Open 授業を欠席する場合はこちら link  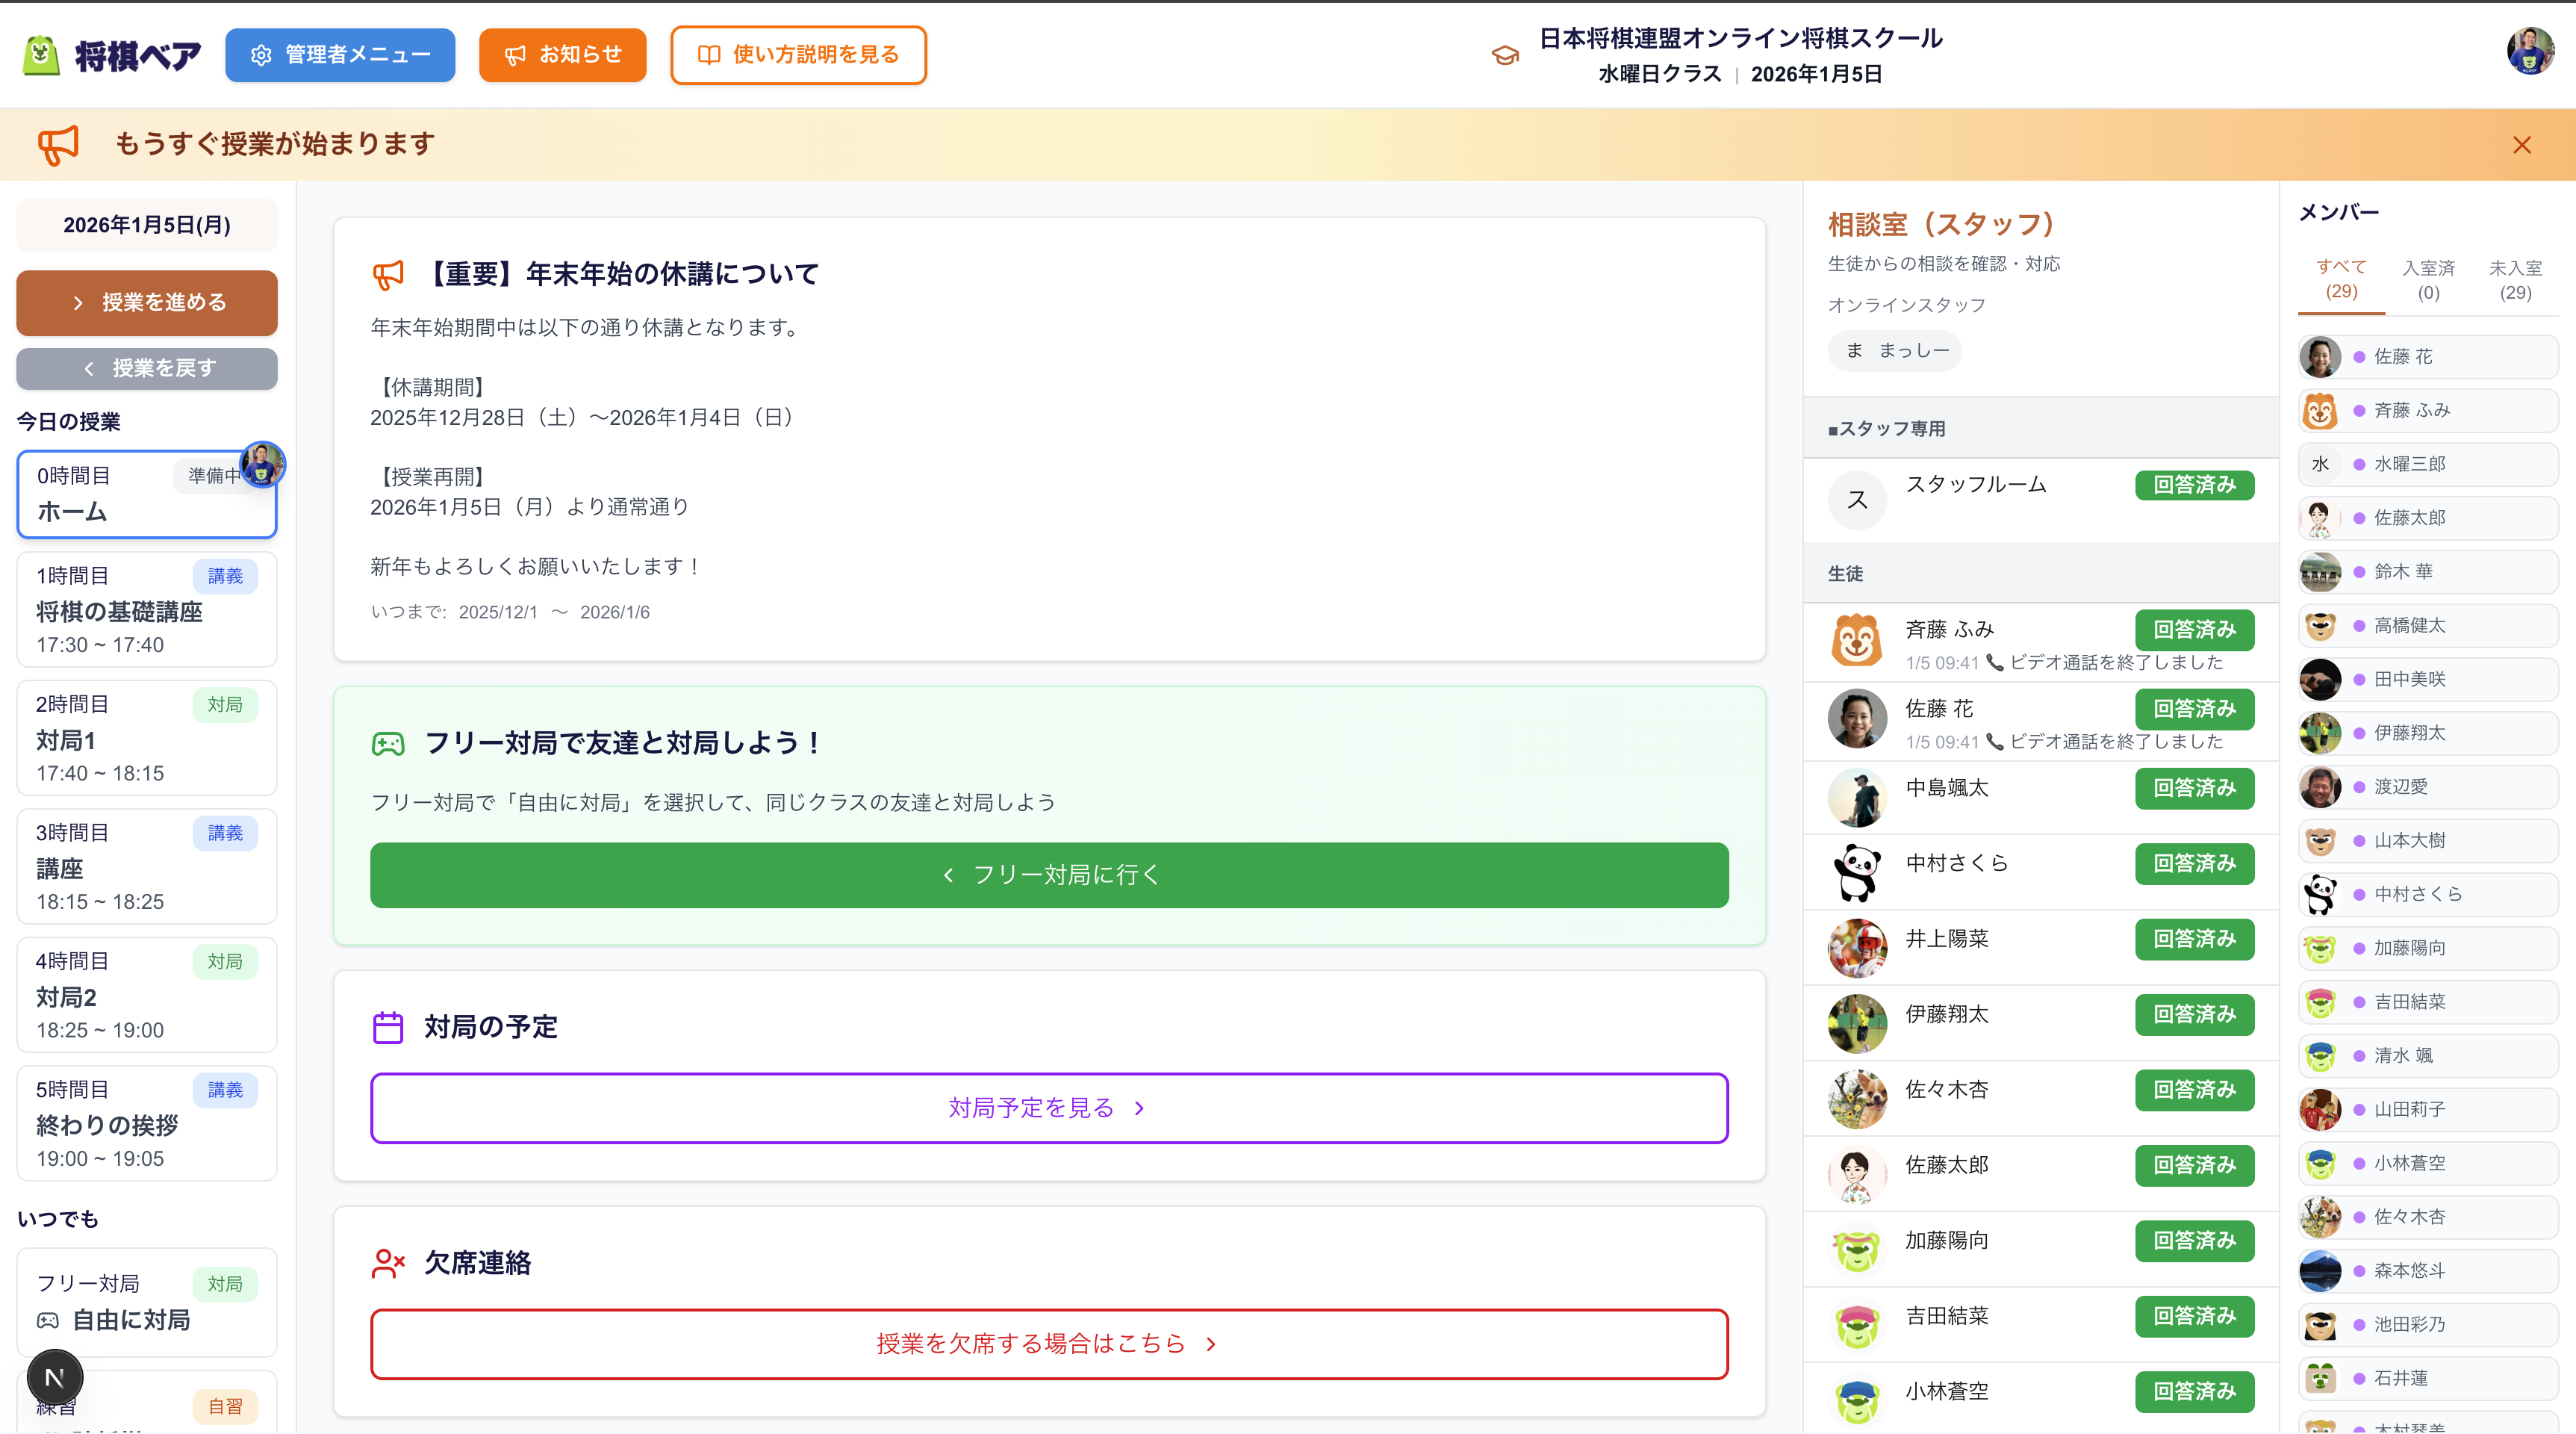1048,1344
